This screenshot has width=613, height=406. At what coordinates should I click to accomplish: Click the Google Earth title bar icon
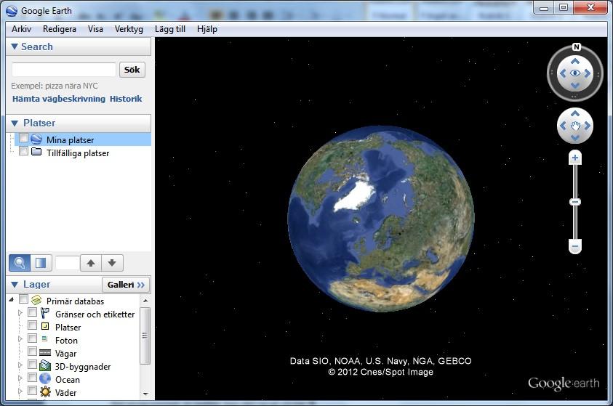coord(12,11)
